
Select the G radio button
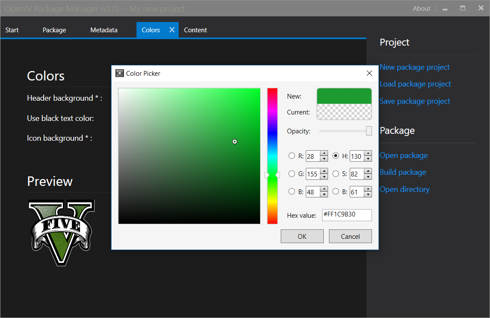292,174
